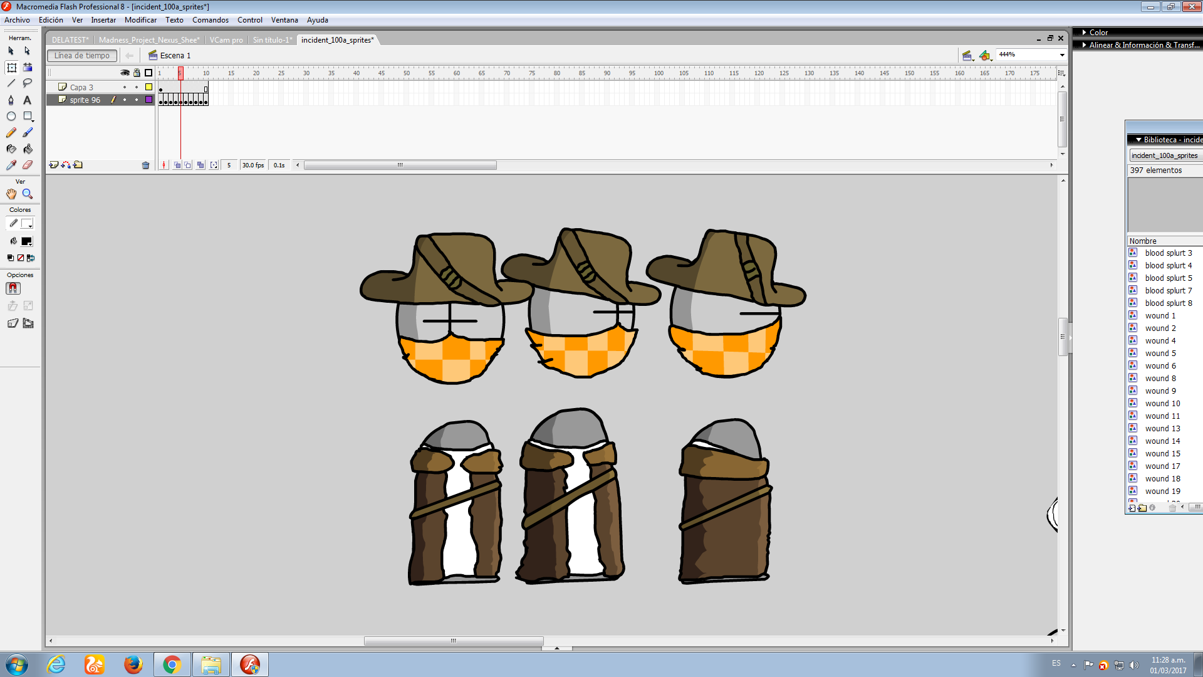Click the No Color button
Viewport: 1203px width, 677px height.
pos(21,258)
